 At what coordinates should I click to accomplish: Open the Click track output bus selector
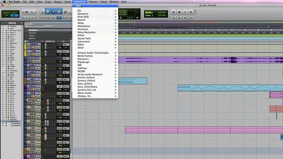point(66,52)
